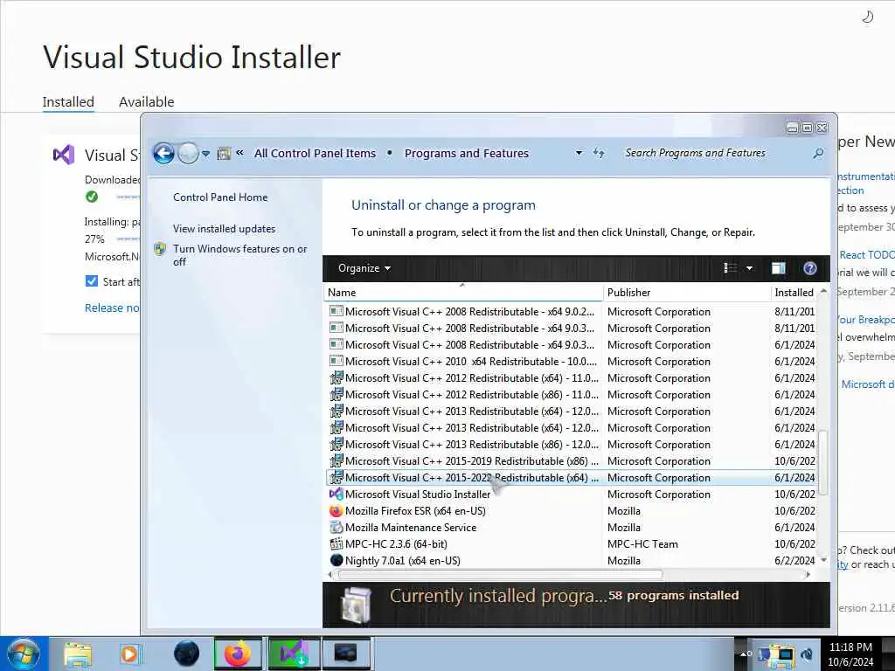
Task: Open the media player taskbar icon
Action: click(x=129, y=654)
